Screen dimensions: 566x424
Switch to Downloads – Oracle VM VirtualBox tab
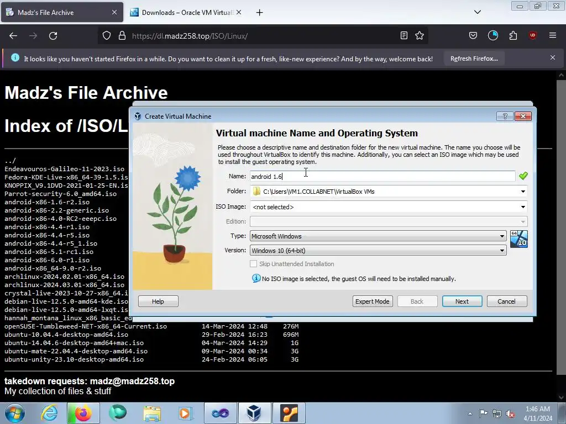click(186, 12)
